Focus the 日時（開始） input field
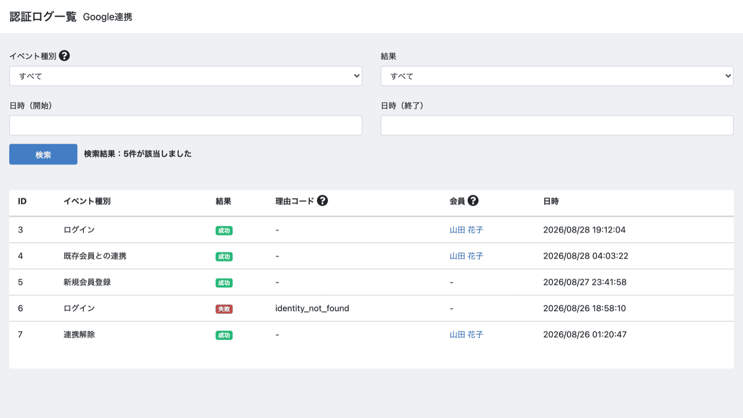This screenshot has height=418, width=743. (x=186, y=125)
